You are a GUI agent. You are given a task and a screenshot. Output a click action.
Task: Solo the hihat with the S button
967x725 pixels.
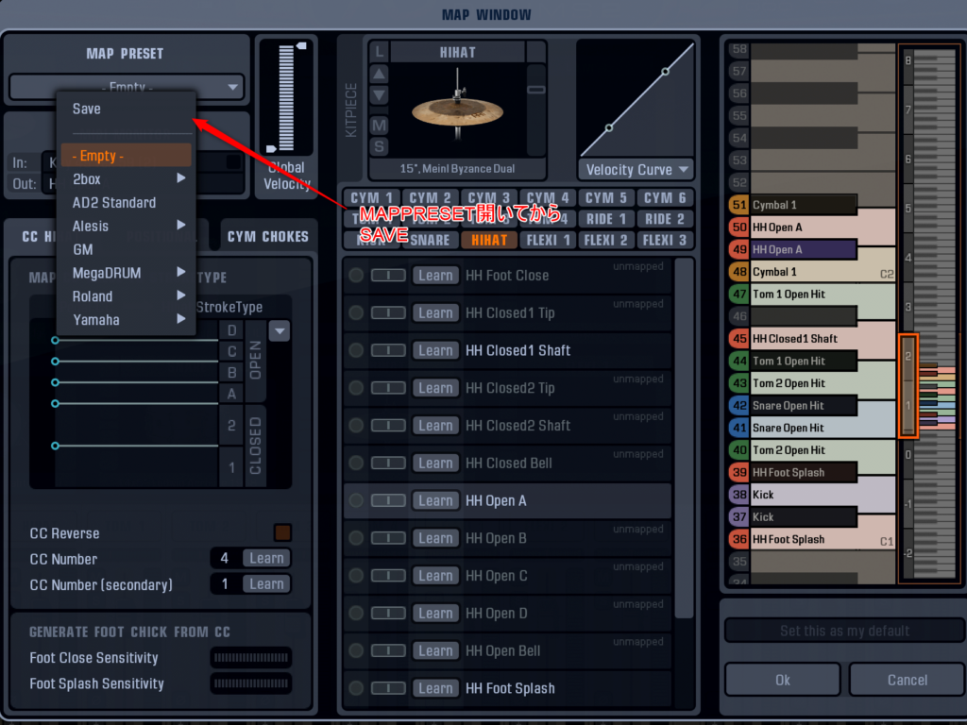[x=379, y=146]
